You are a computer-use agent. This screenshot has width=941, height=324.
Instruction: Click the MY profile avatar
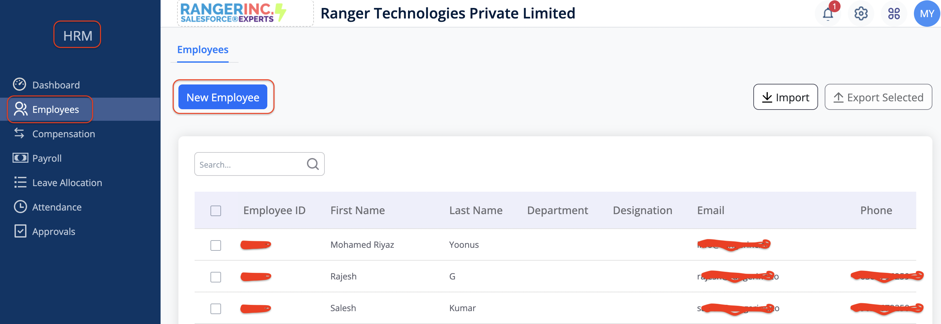(926, 14)
